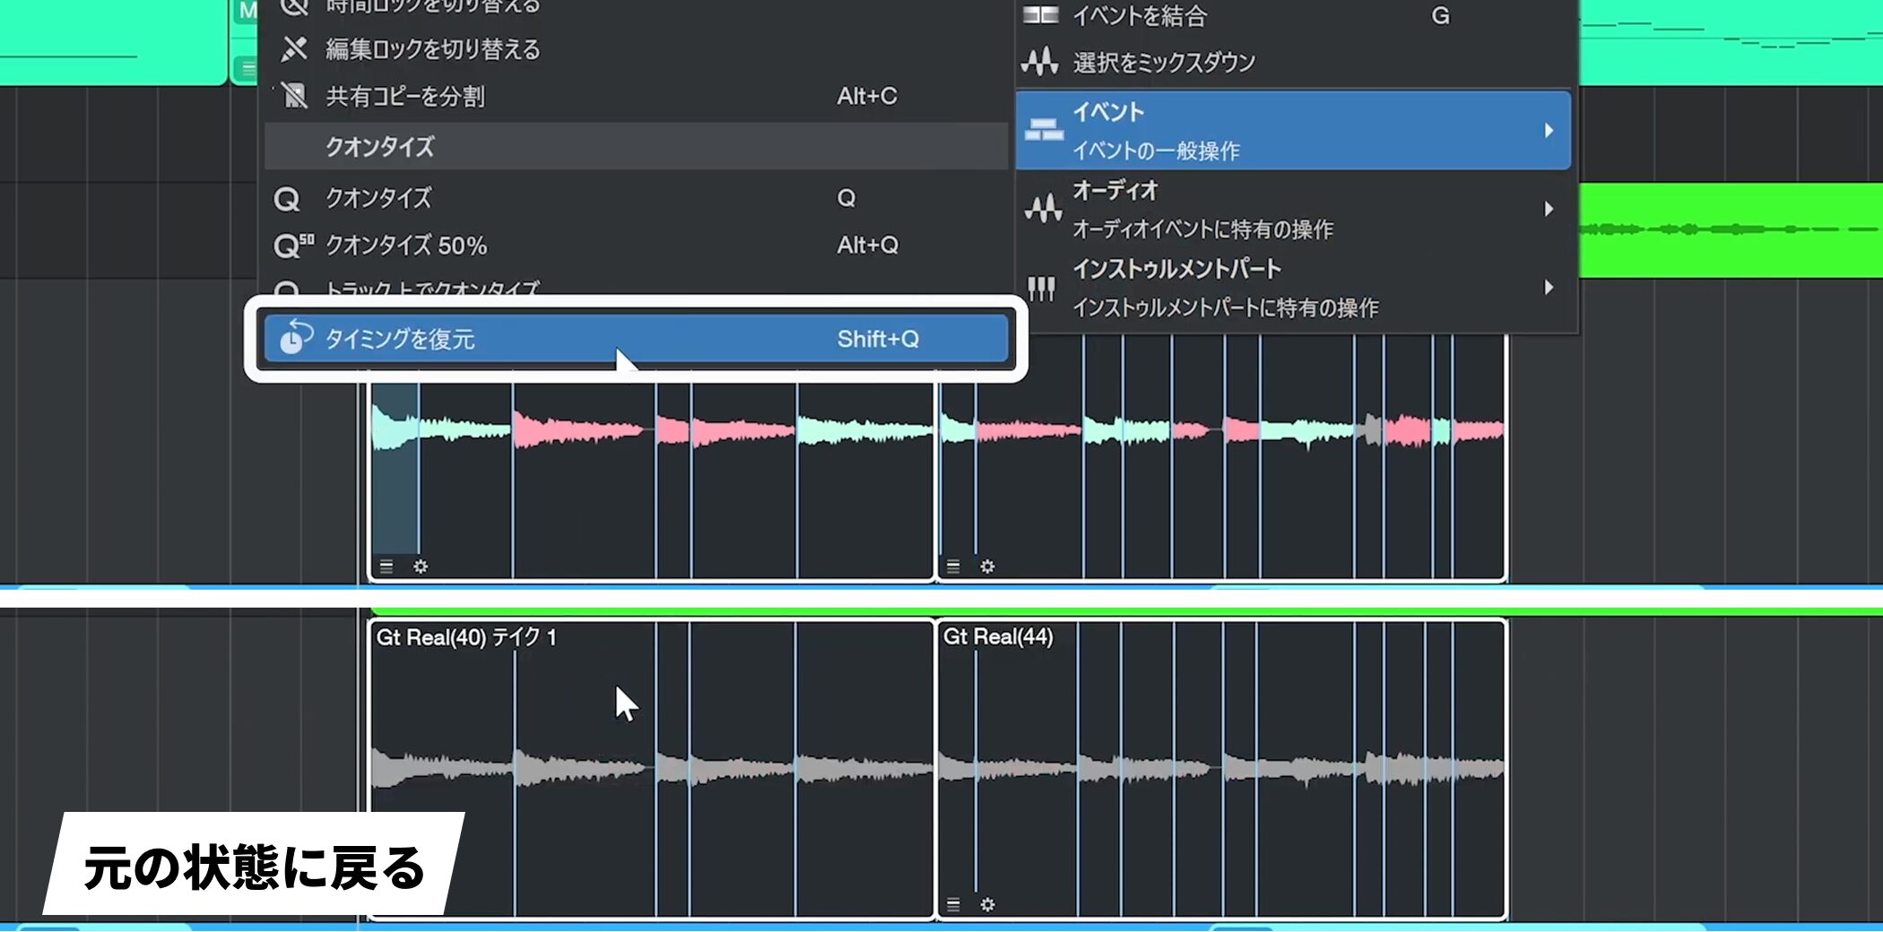Image resolution: width=1883 pixels, height=932 pixels.
Task: Click the Q icon beside クオンタイズ
Action: pyautogui.click(x=287, y=199)
